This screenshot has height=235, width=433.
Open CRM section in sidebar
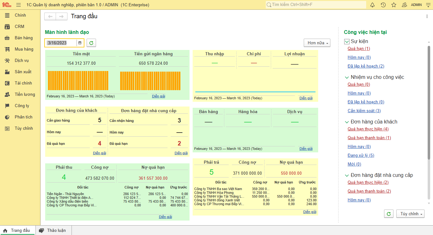click(20, 26)
